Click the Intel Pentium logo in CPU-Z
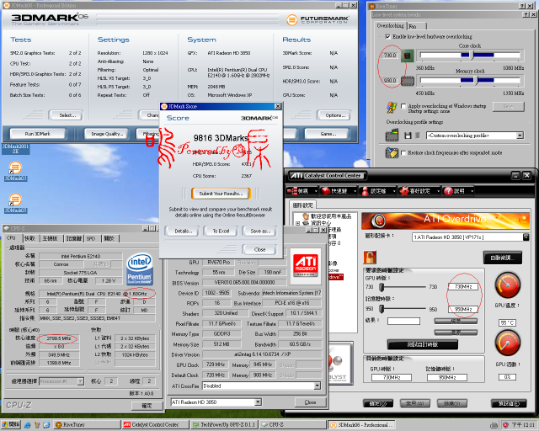 140,269
